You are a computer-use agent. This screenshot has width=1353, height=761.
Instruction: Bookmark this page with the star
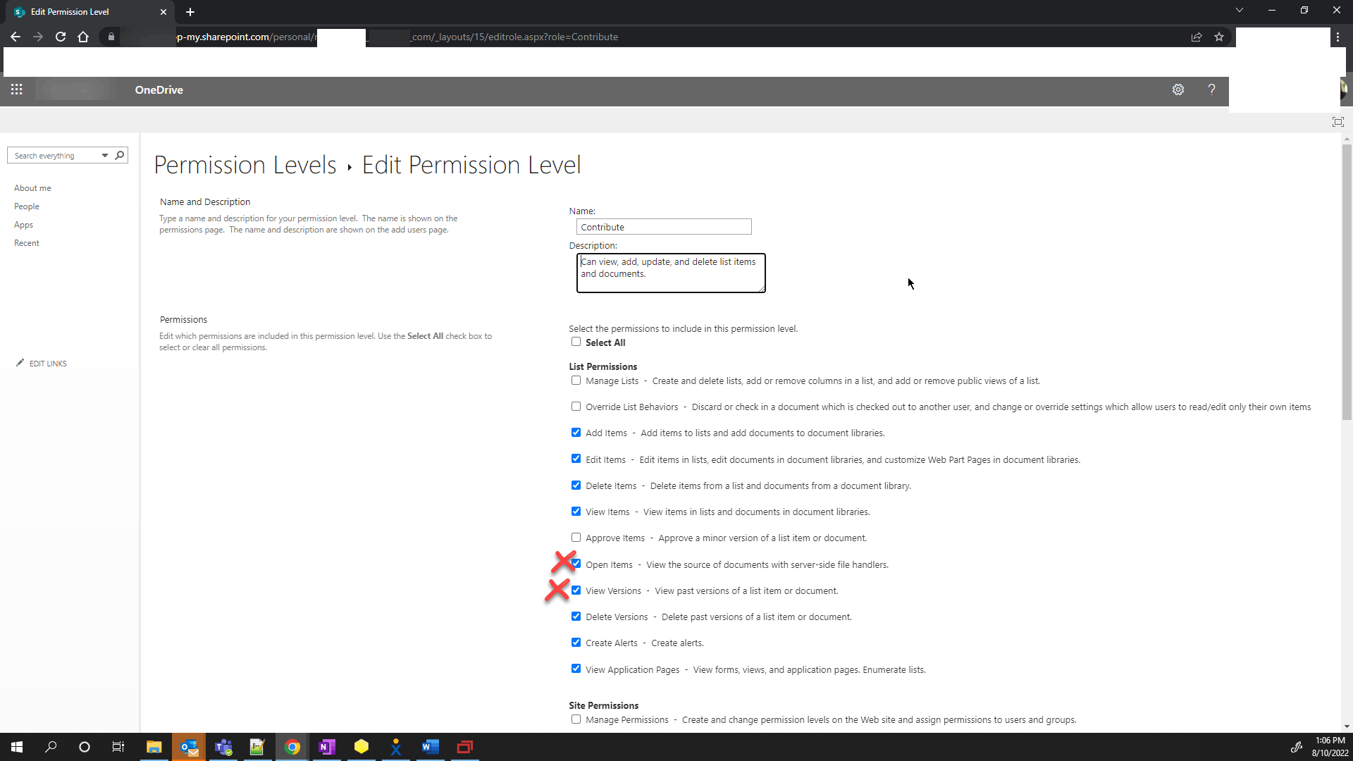pos(1219,37)
